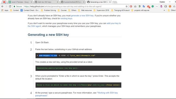Click the 'Enter a file in which to save' code block

coord(78,85)
